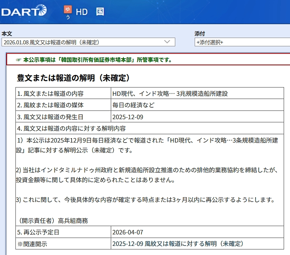Click the 本文 label above the dropdown
The image size is (290, 255).
[7, 33]
